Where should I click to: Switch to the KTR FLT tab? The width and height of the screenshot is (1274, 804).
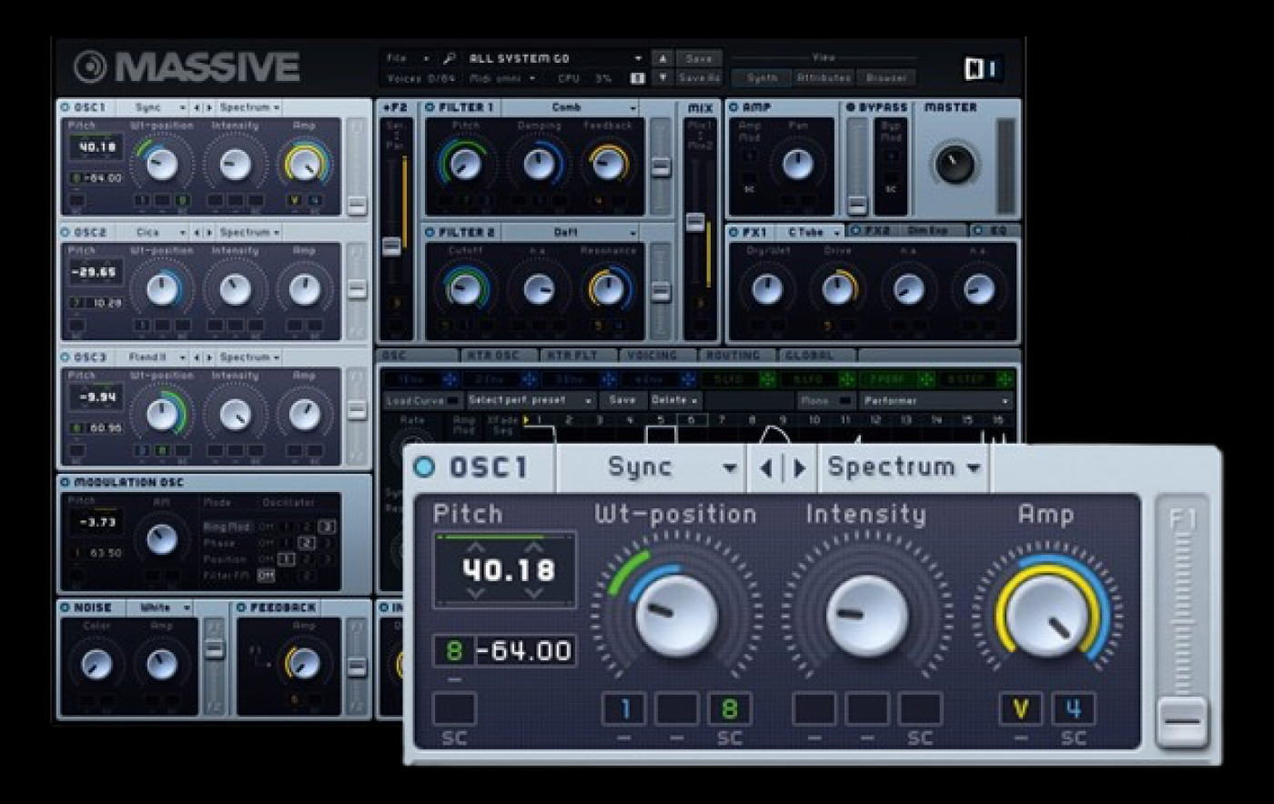point(578,356)
